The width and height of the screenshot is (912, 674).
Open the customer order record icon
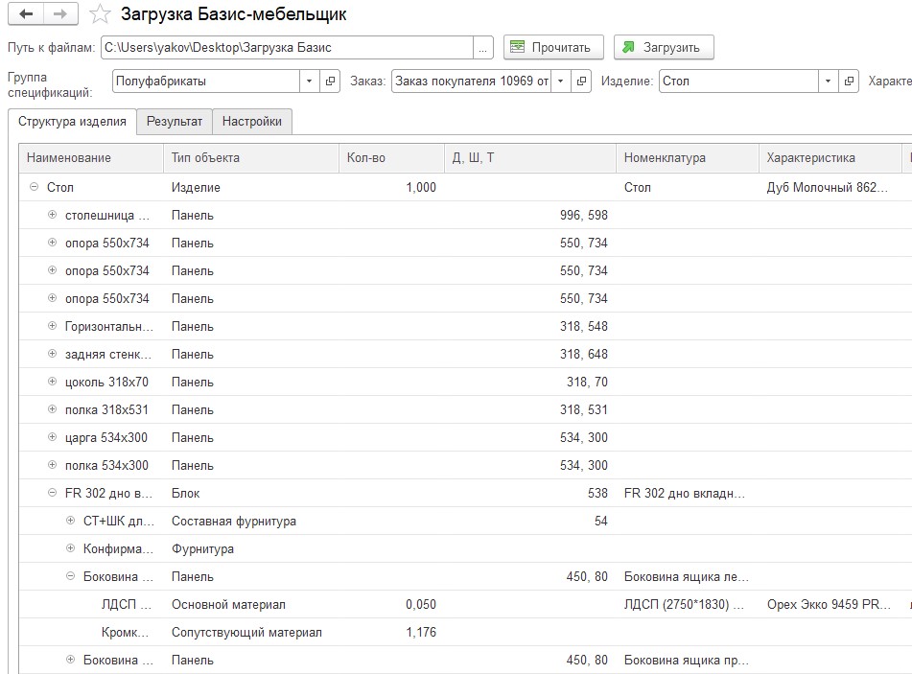[x=581, y=81]
